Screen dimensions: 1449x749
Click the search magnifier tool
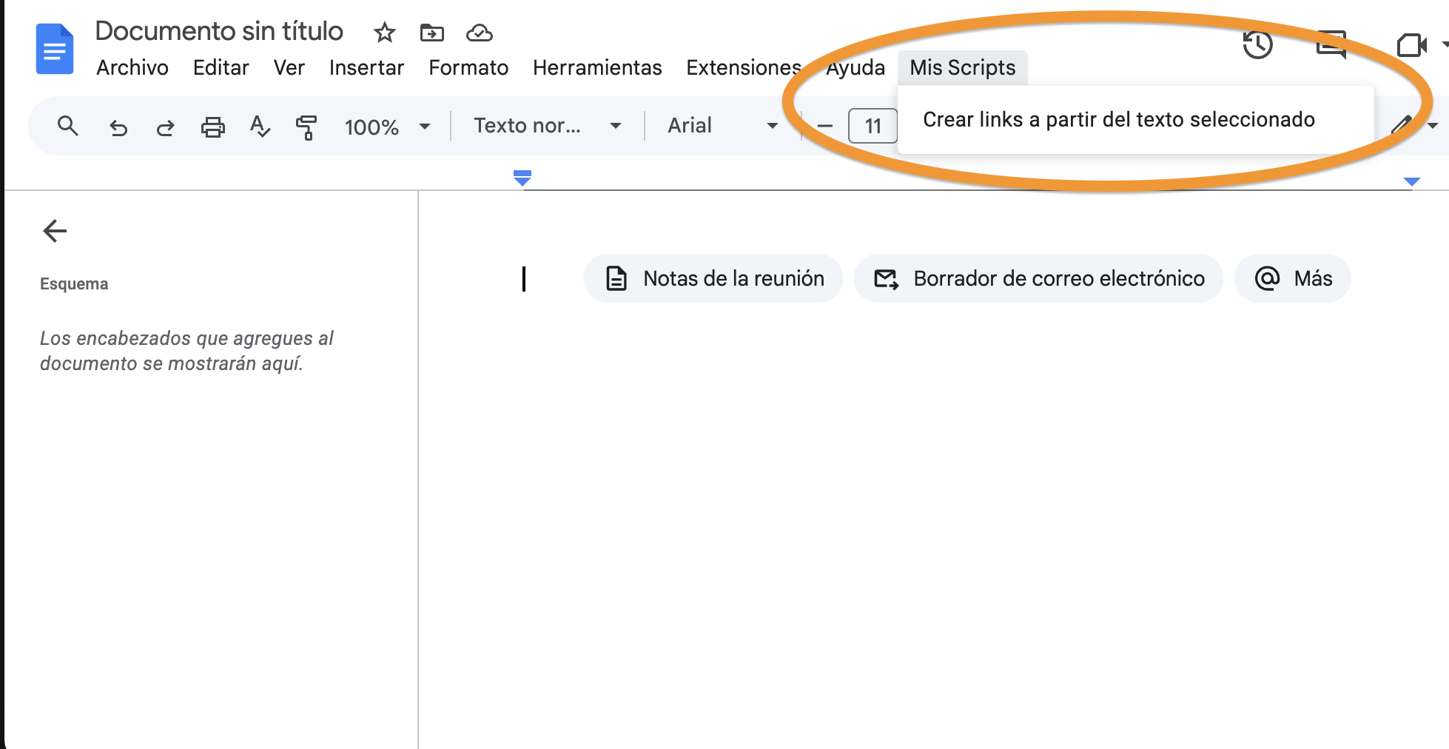67,126
